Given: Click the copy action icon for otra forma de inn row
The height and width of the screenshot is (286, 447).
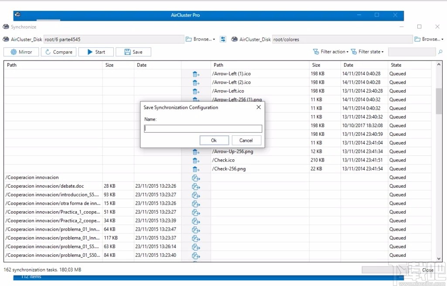Looking at the screenshot, I should (196, 204).
